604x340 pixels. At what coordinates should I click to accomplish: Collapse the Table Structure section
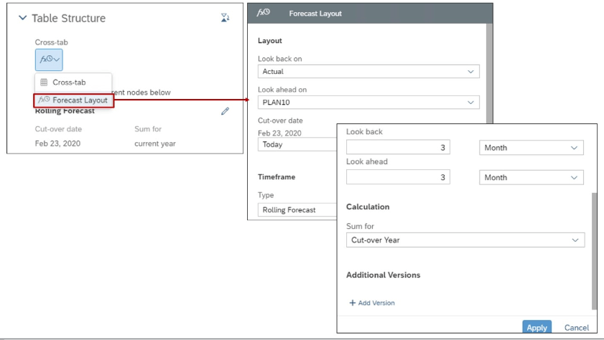tap(22, 18)
